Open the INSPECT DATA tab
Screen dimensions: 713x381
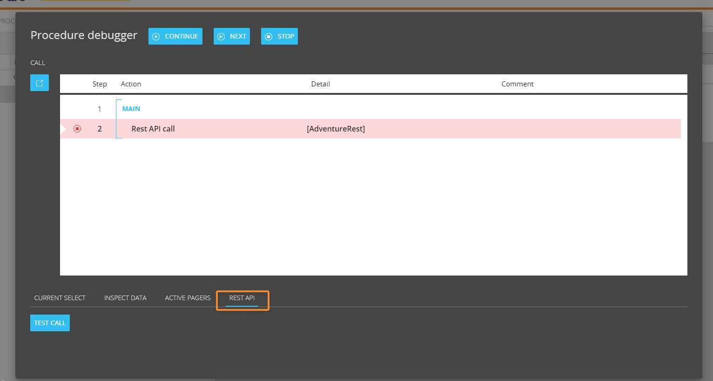125,298
